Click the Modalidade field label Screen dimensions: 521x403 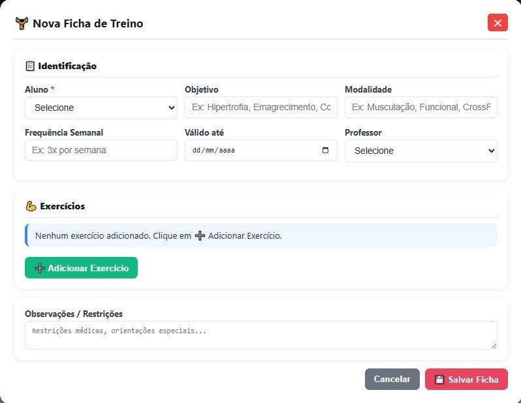pyautogui.click(x=368, y=89)
